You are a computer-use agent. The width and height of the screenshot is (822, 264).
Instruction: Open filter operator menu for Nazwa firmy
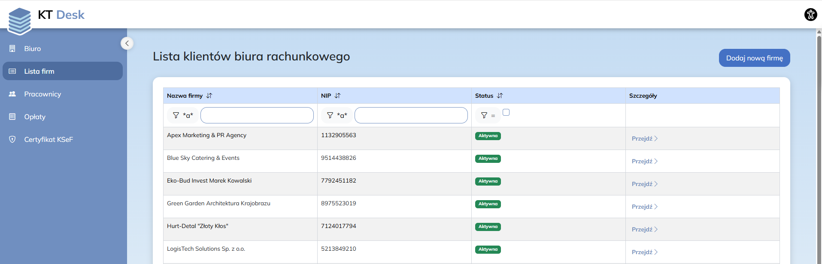(x=182, y=115)
